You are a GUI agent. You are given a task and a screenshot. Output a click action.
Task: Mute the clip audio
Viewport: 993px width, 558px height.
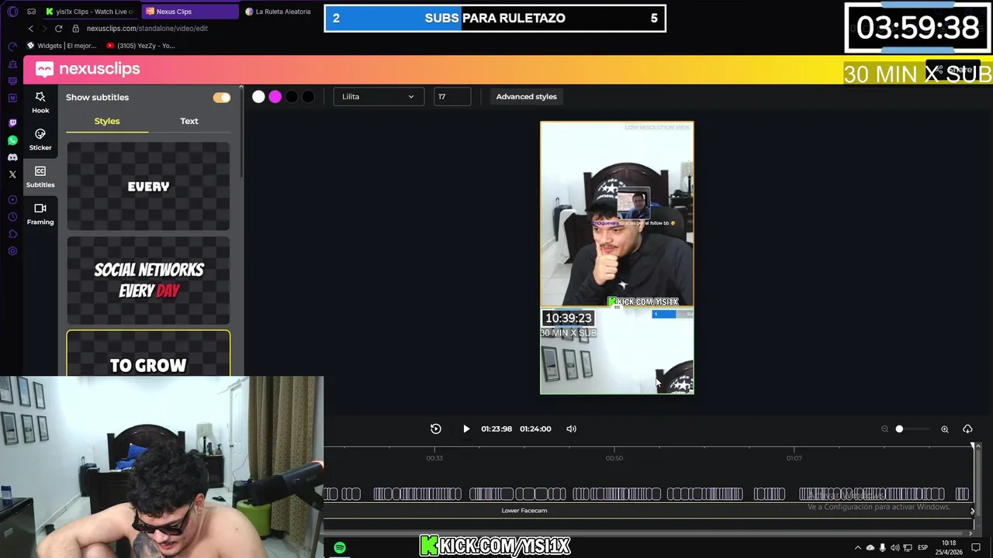[572, 429]
